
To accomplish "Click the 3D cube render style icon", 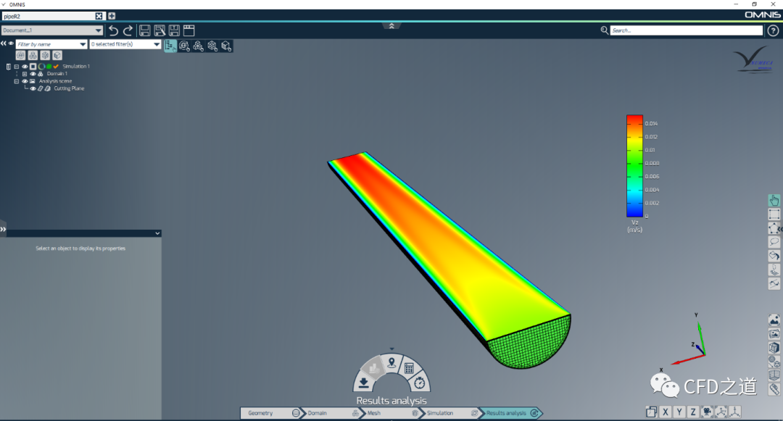I will (774, 348).
